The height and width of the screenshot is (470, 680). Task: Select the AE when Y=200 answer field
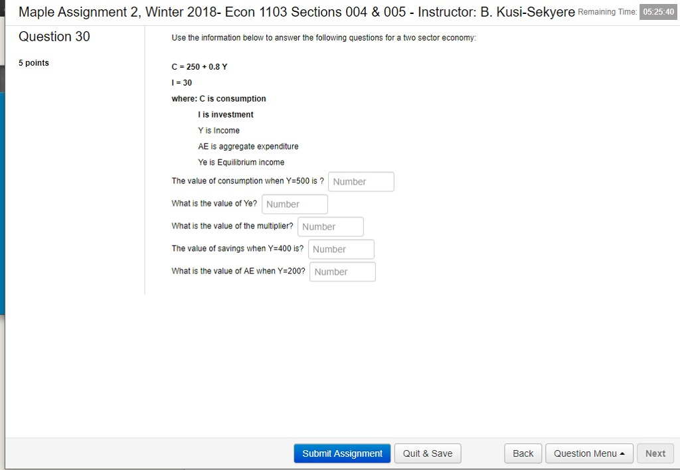tap(342, 272)
